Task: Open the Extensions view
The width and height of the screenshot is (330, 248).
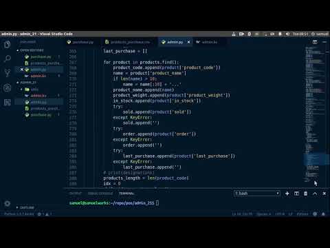Action: click(7, 102)
